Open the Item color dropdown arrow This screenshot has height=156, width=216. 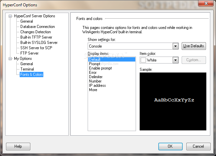click(x=175, y=60)
